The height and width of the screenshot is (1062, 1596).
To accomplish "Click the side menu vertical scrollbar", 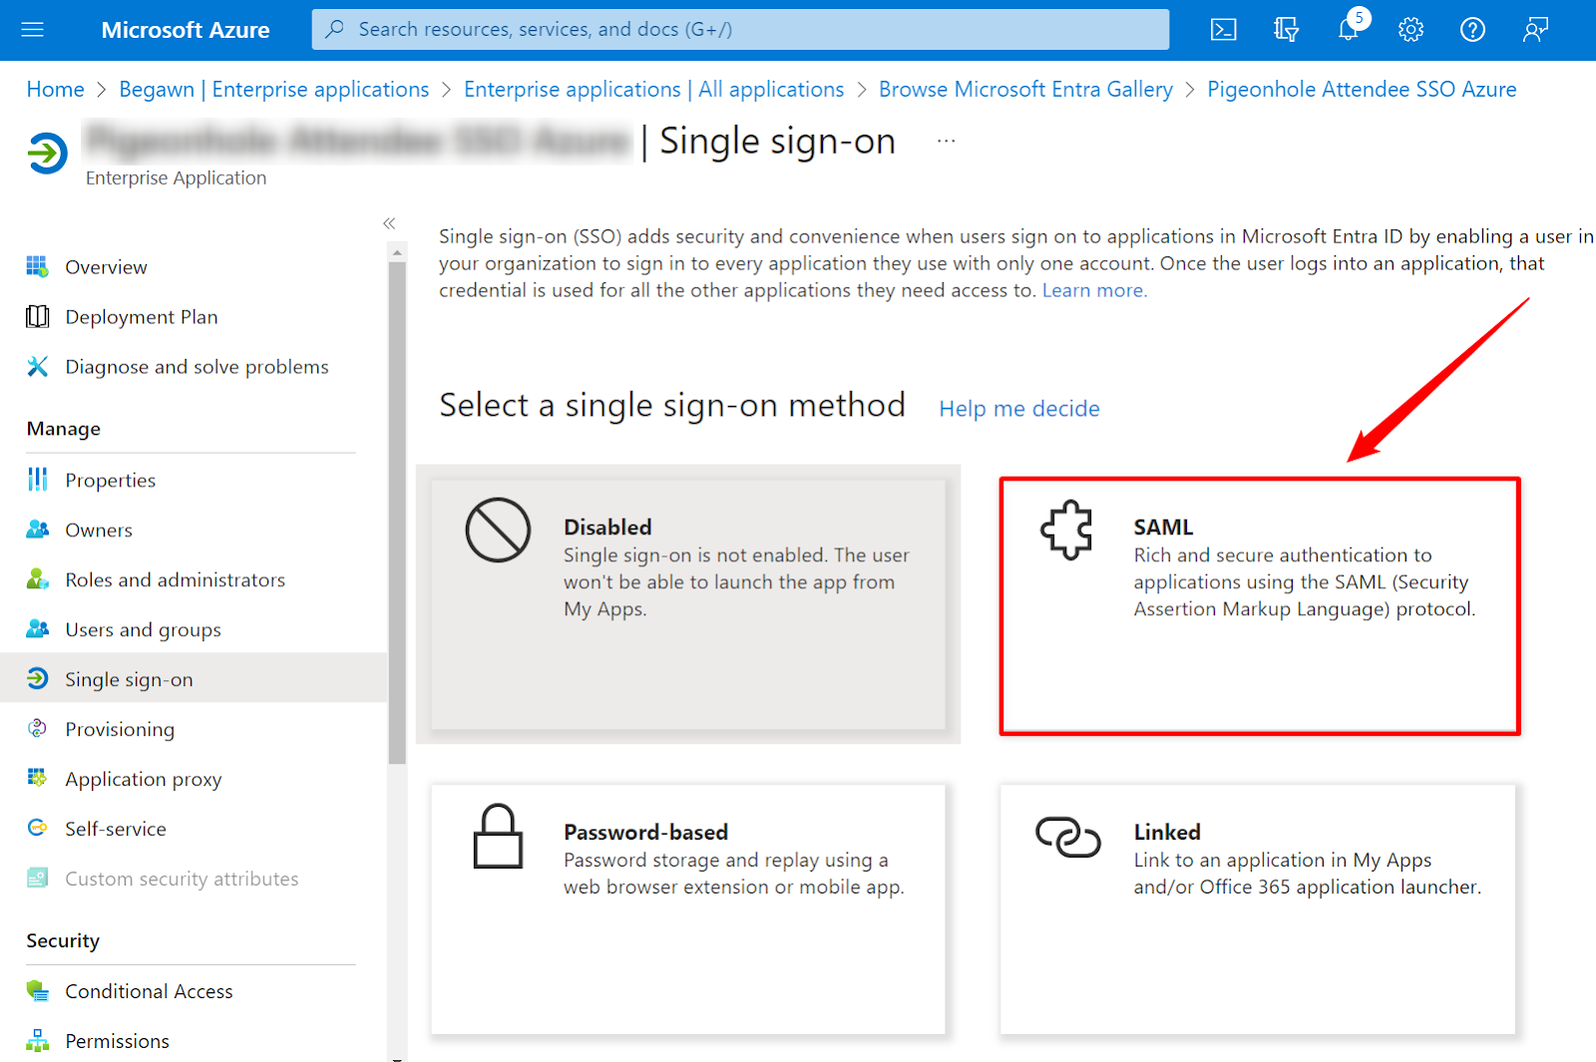I will click(x=397, y=514).
